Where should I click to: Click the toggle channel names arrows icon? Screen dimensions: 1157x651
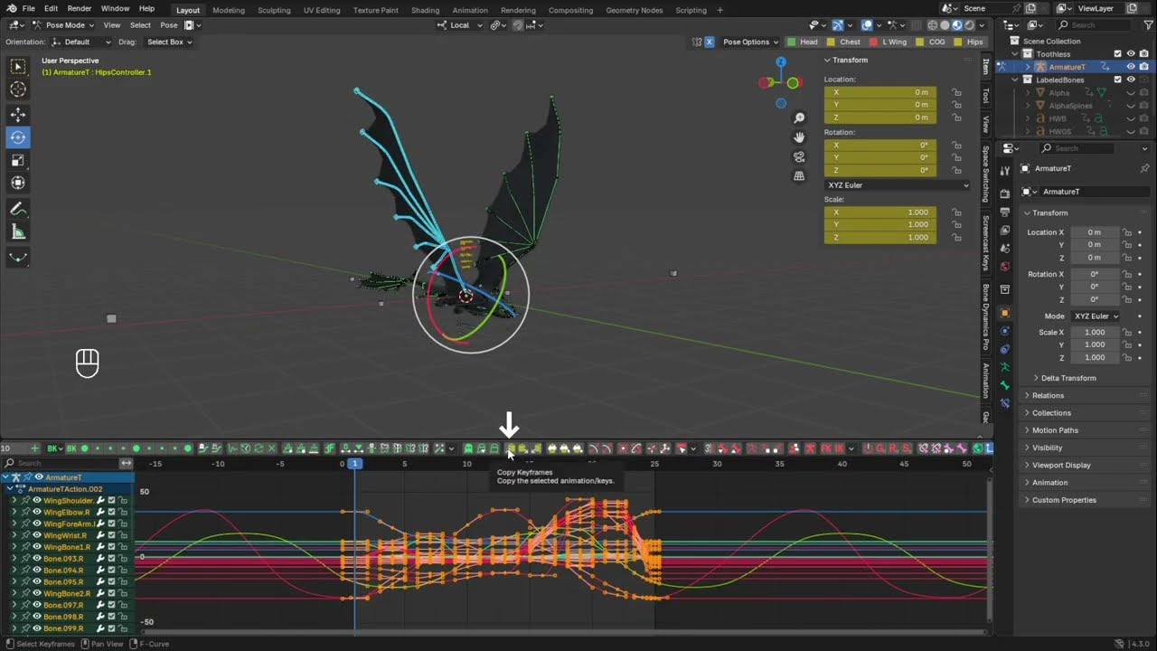pyautogui.click(x=126, y=463)
